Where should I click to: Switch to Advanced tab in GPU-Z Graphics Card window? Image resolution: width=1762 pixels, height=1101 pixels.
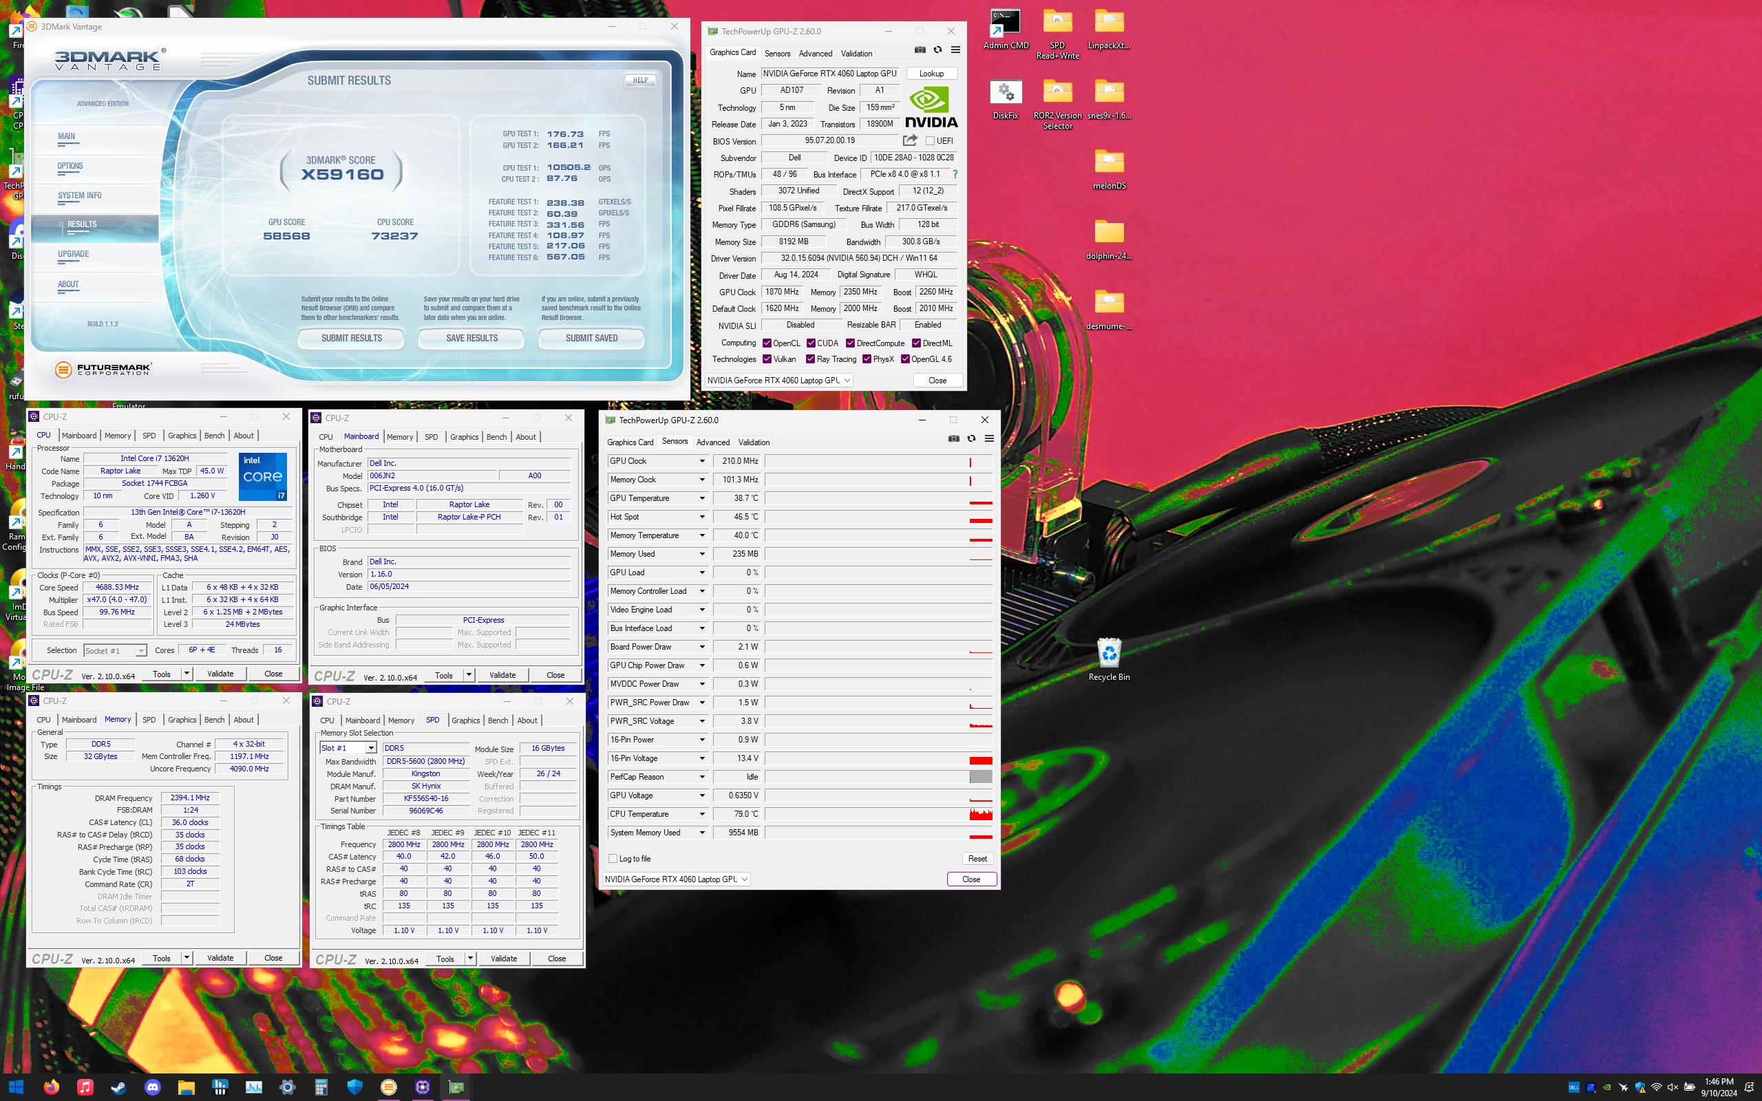[x=815, y=53]
